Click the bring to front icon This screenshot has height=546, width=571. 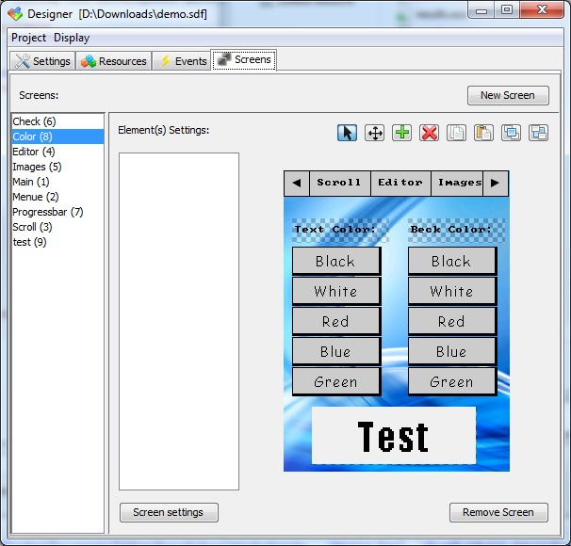(x=511, y=133)
